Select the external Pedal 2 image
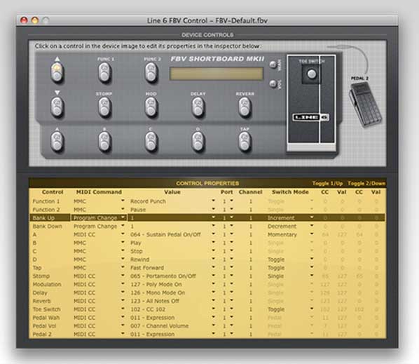 point(365,105)
